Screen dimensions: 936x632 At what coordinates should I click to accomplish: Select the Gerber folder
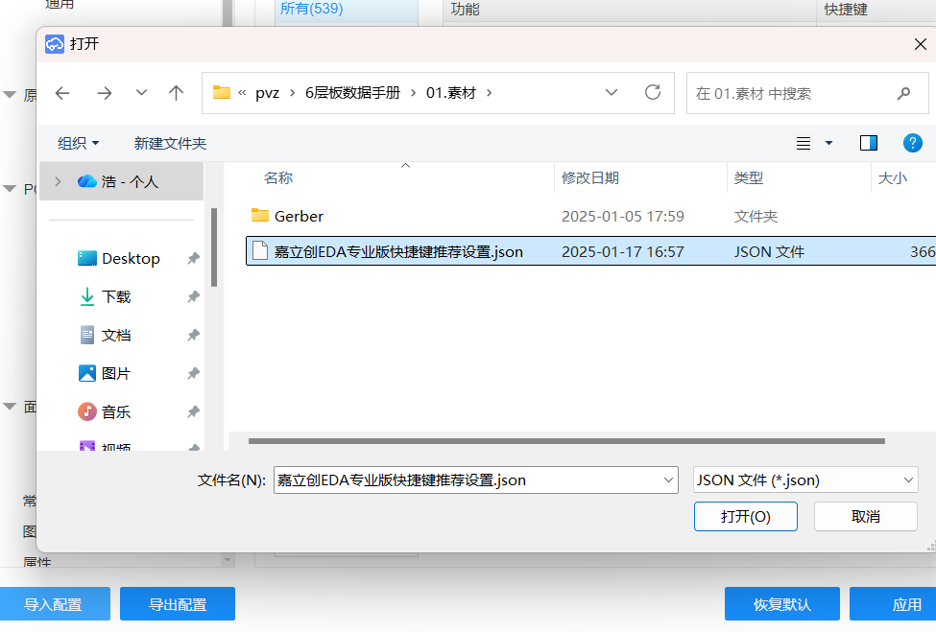[x=287, y=216]
